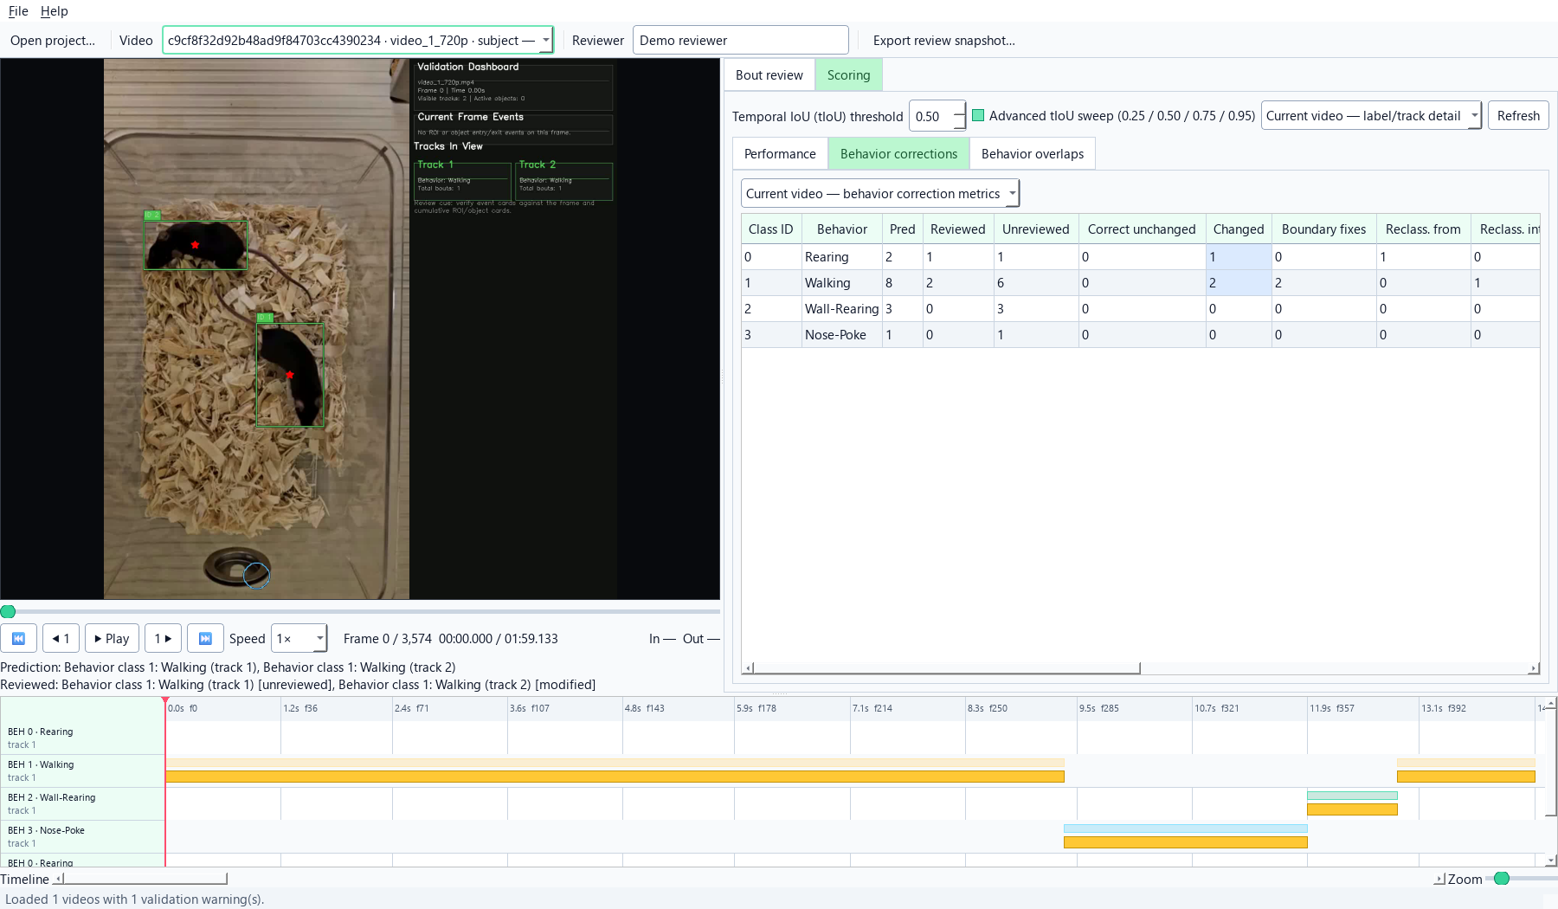Viewport: 1558px width, 909px height.
Task: Click the video seek slider handle
Action: point(8,611)
